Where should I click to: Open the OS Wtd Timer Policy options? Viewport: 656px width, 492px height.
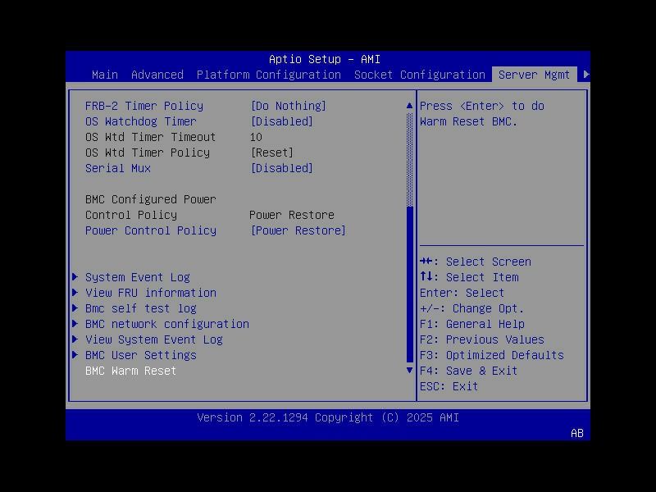(x=271, y=153)
